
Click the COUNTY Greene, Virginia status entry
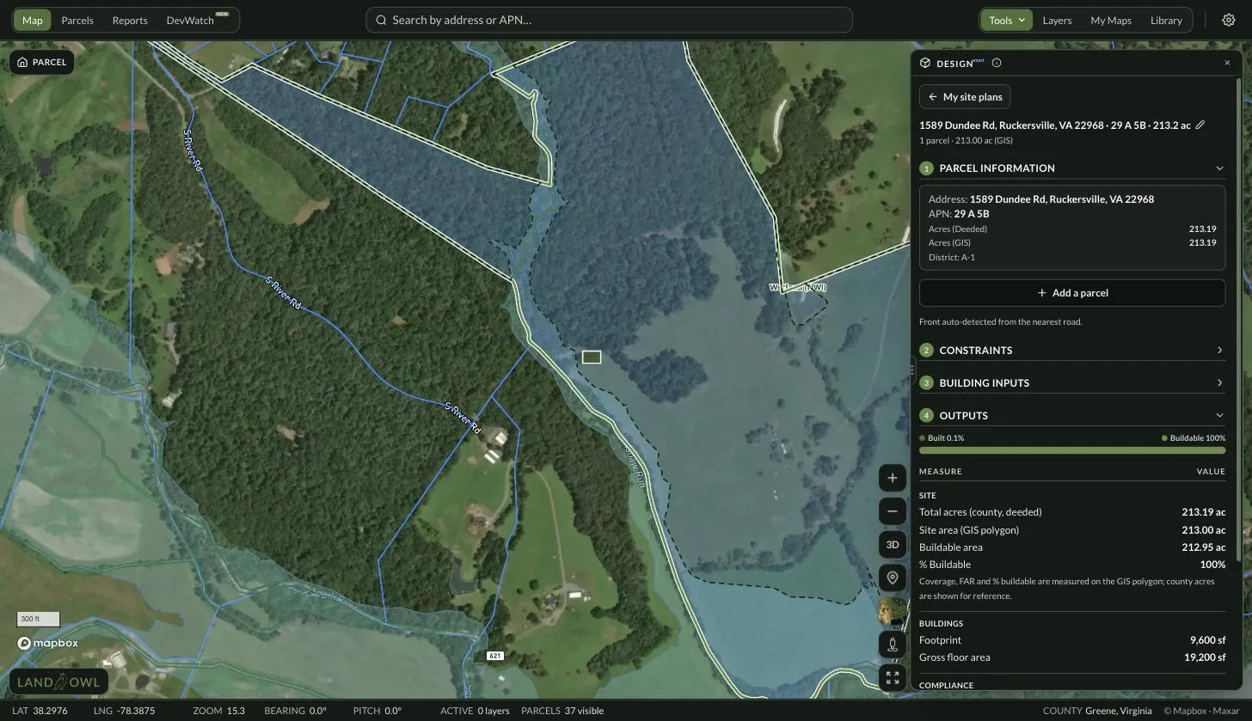coord(1097,711)
